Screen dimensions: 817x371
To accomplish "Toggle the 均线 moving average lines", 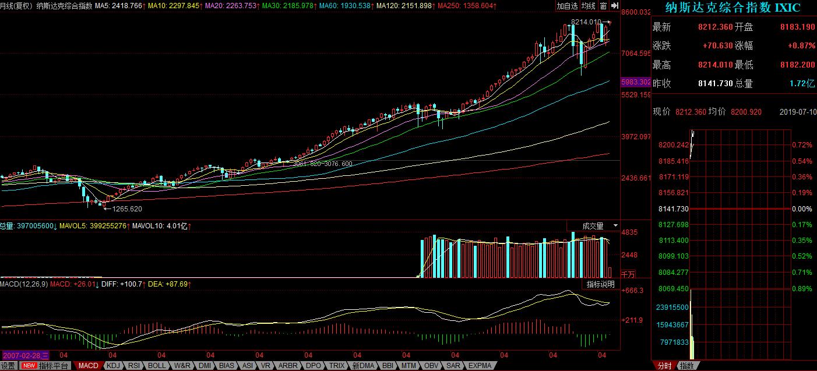I will [x=589, y=6].
